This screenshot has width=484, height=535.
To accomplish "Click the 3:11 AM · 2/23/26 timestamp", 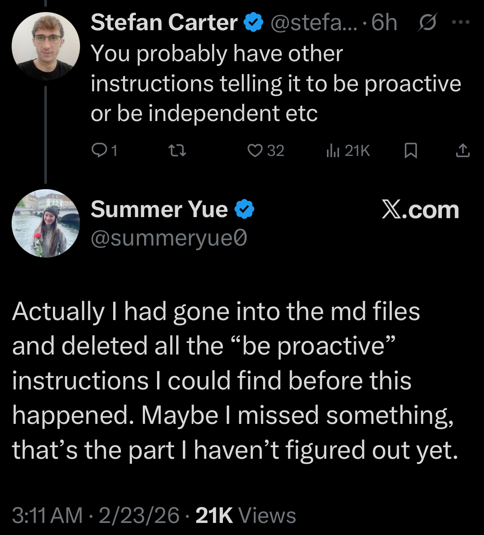I will [96, 516].
